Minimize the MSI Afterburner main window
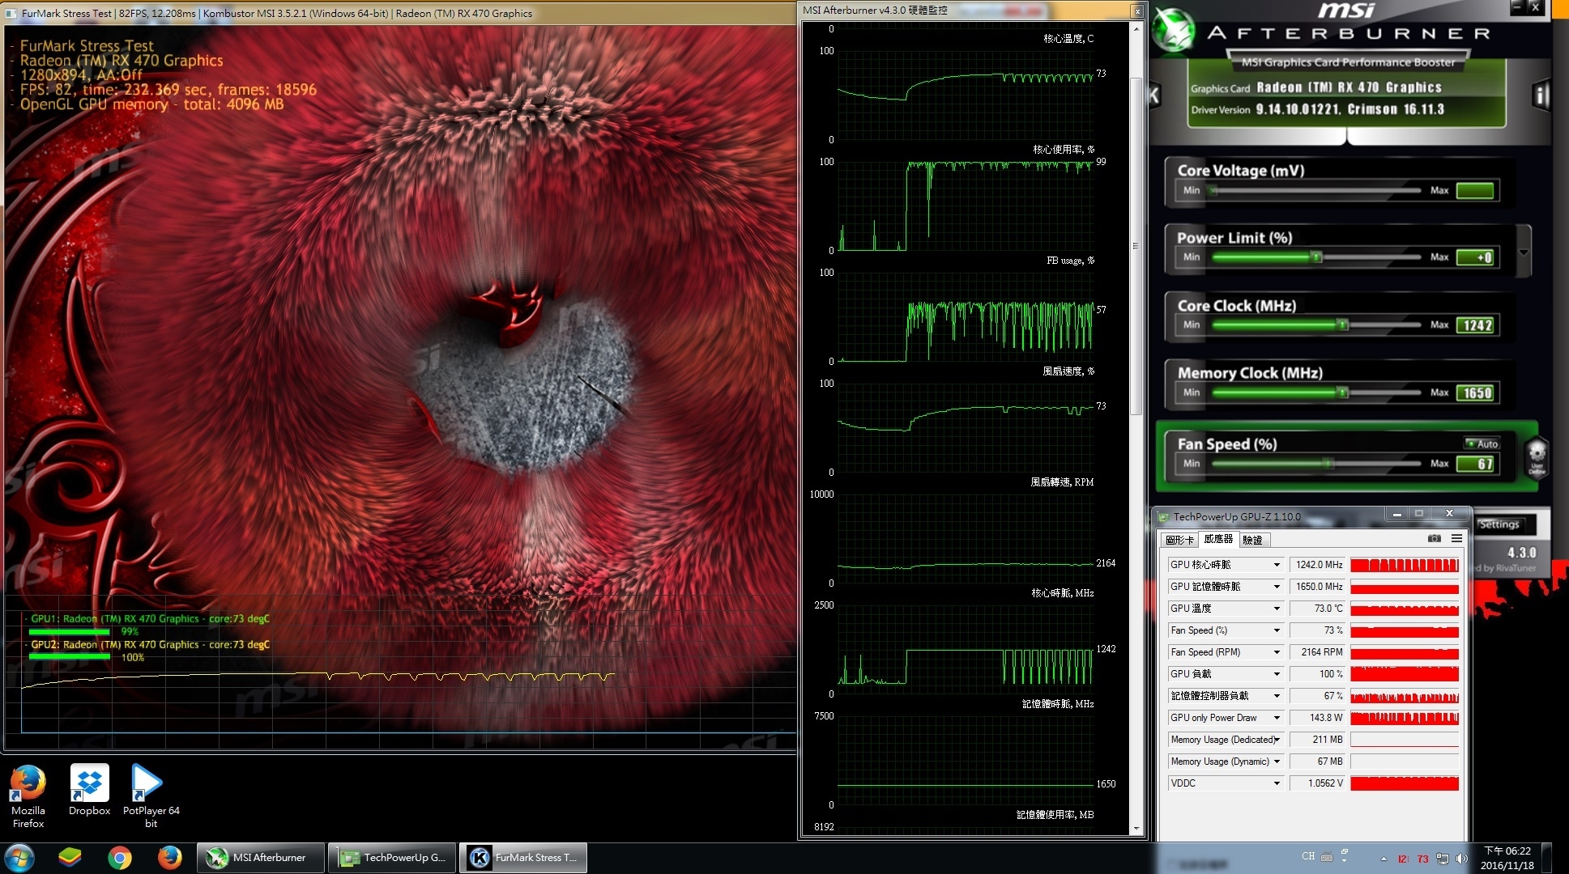 tap(1516, 7)
